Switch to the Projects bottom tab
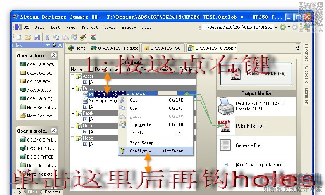 [52, 192]
